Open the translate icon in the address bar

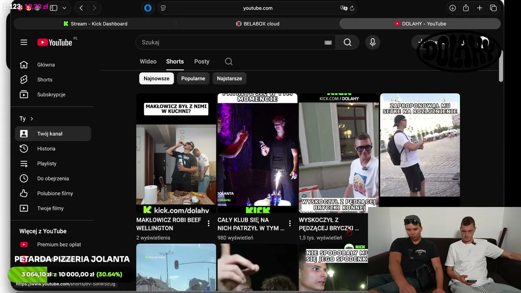pyautogui.click(x=344, y=8)
